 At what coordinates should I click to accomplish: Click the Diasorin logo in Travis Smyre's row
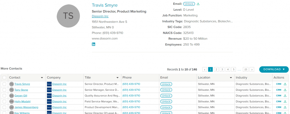(x=49, y=84)
